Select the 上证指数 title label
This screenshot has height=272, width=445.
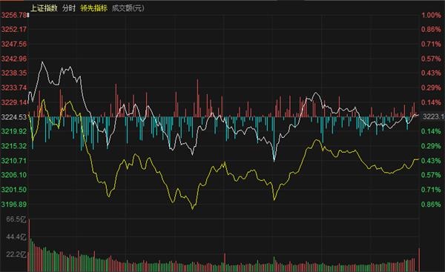click(x=44, y=8)
